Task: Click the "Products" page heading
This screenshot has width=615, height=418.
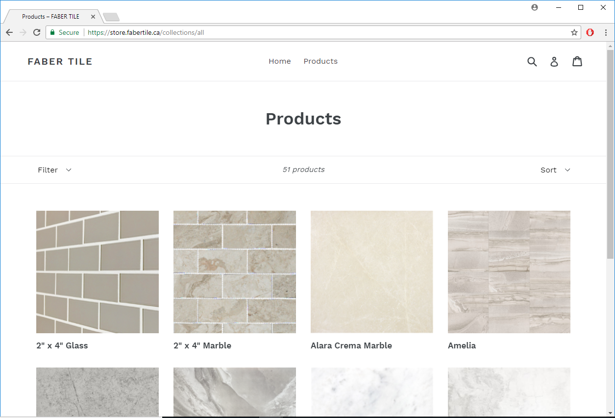Action: point(303,119)
